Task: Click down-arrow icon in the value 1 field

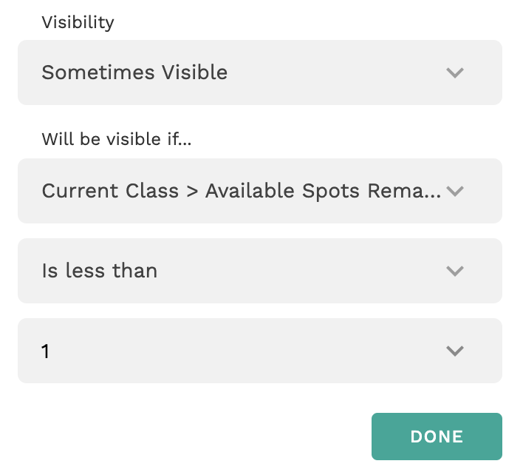Action: [x=455, y=351]
